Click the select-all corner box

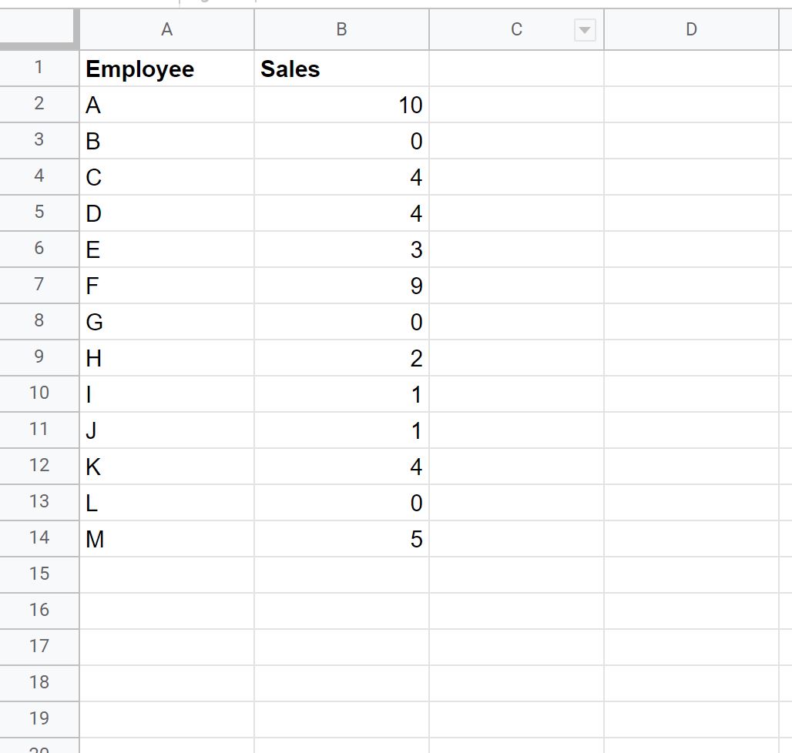click(x=38, y=28)
